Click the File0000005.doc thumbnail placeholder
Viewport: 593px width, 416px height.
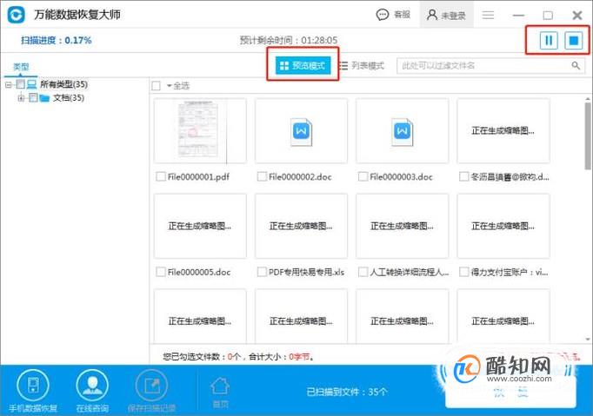(x=200, y=226)
